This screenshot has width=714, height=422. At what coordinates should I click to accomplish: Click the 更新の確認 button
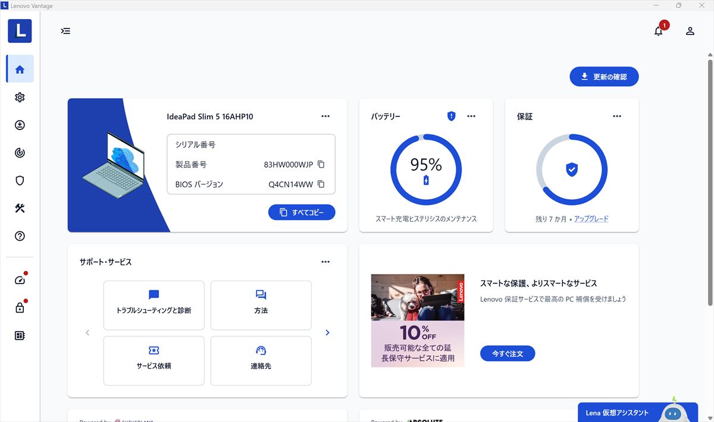coord(604,77)
